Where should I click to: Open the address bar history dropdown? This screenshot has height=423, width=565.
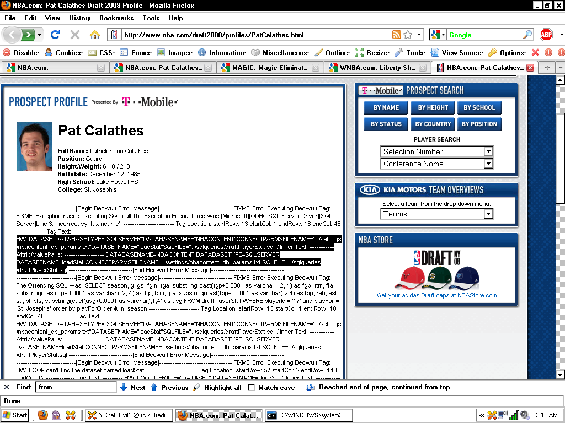tap(419, 35)
